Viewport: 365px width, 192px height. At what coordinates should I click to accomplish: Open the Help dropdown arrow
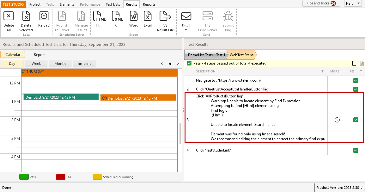[358, 3]
